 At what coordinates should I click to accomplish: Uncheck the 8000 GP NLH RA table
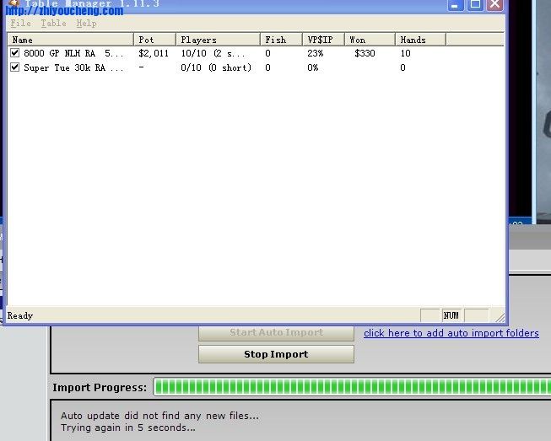(x=14, y=53)
